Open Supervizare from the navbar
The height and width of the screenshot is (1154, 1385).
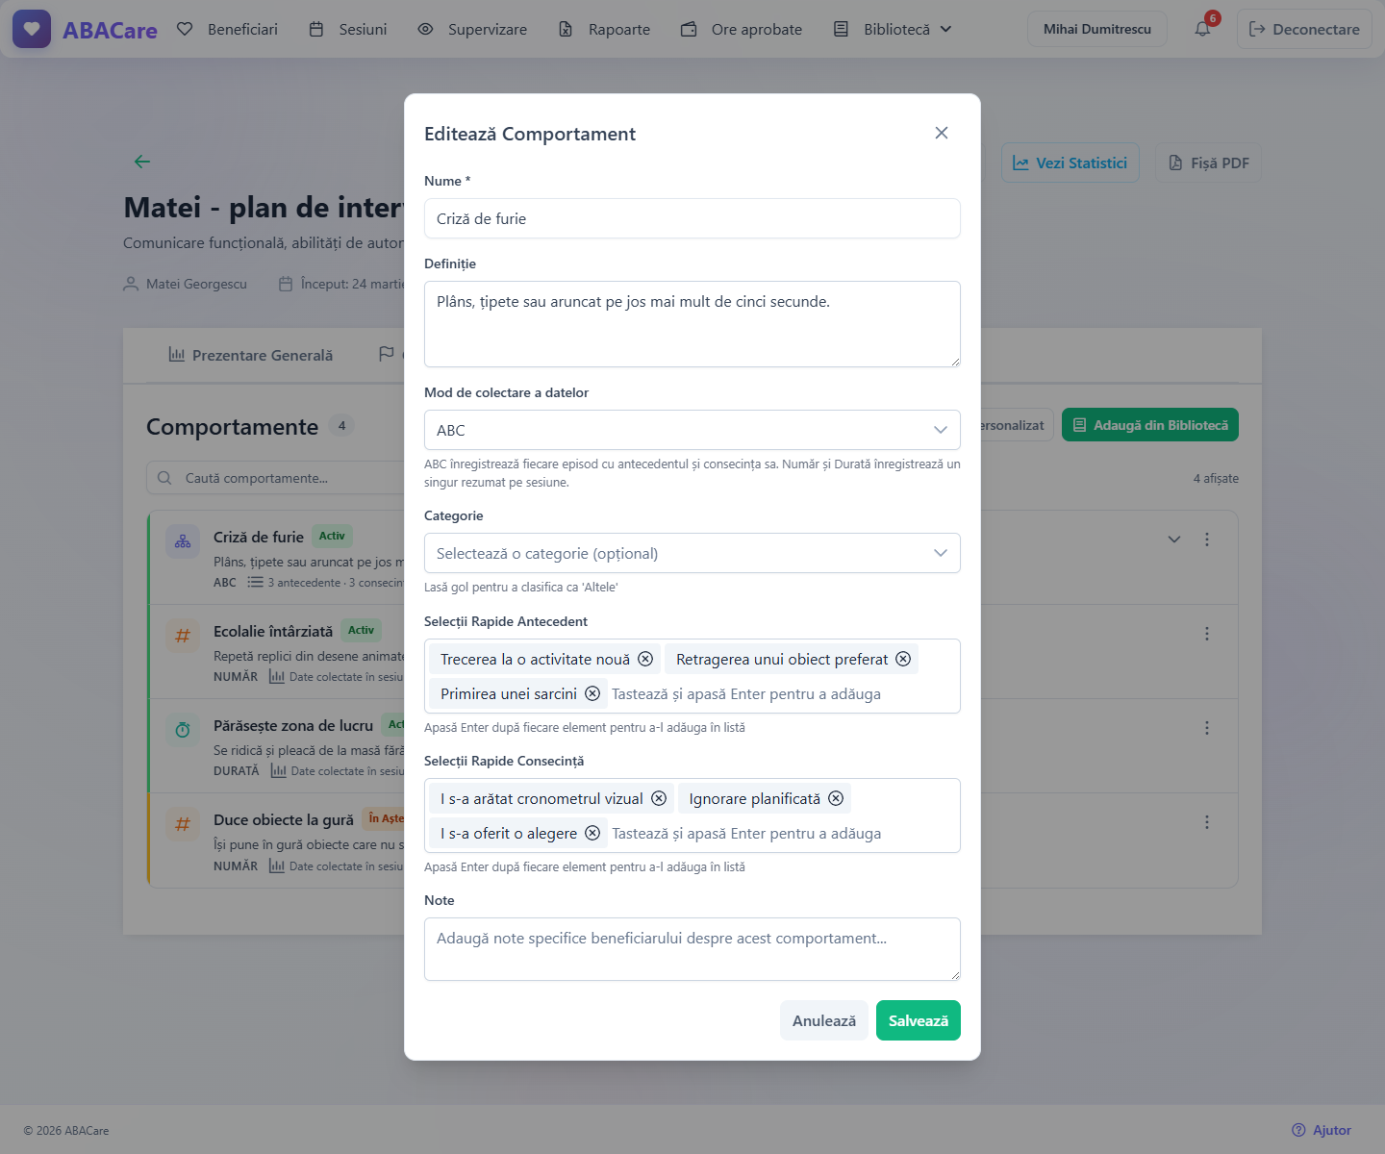(472, 29)
